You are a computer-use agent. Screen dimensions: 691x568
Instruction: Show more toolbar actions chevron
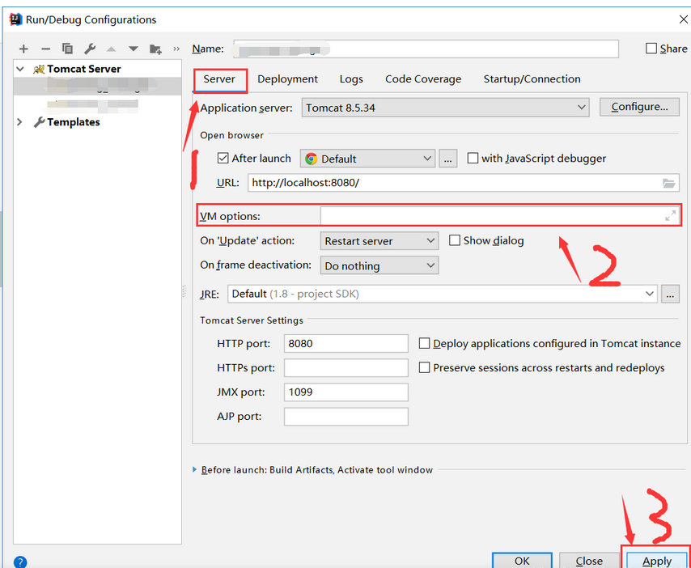(176, 49)
